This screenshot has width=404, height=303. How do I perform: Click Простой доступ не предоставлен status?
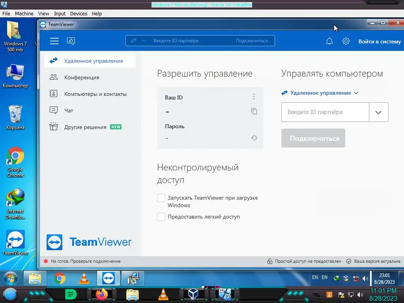304,261
